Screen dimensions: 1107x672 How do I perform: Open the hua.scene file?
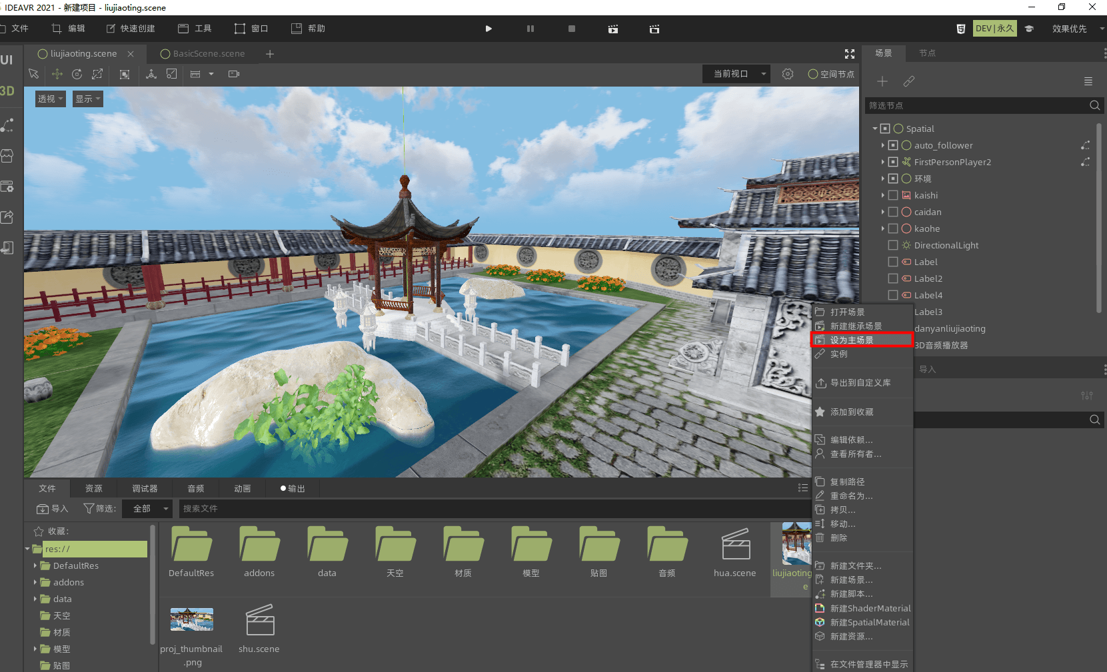point(735,553)
